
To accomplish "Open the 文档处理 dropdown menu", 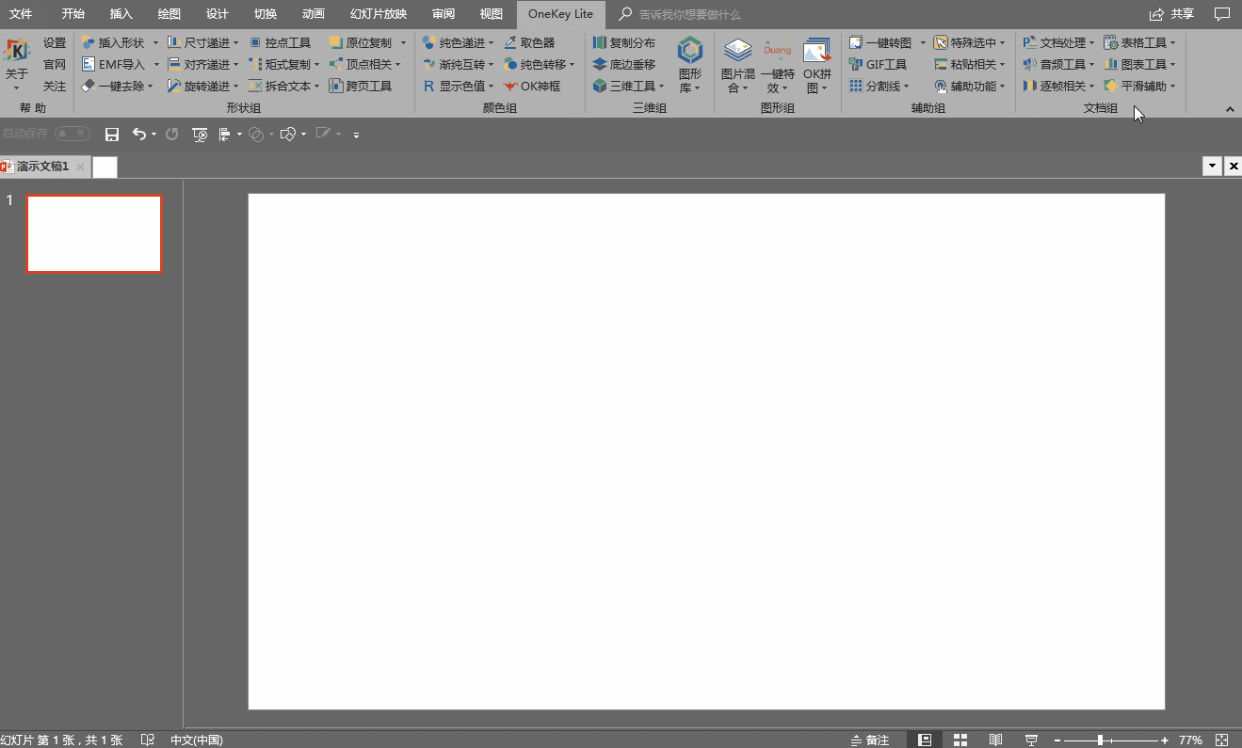I will [x=1058, y=43].
